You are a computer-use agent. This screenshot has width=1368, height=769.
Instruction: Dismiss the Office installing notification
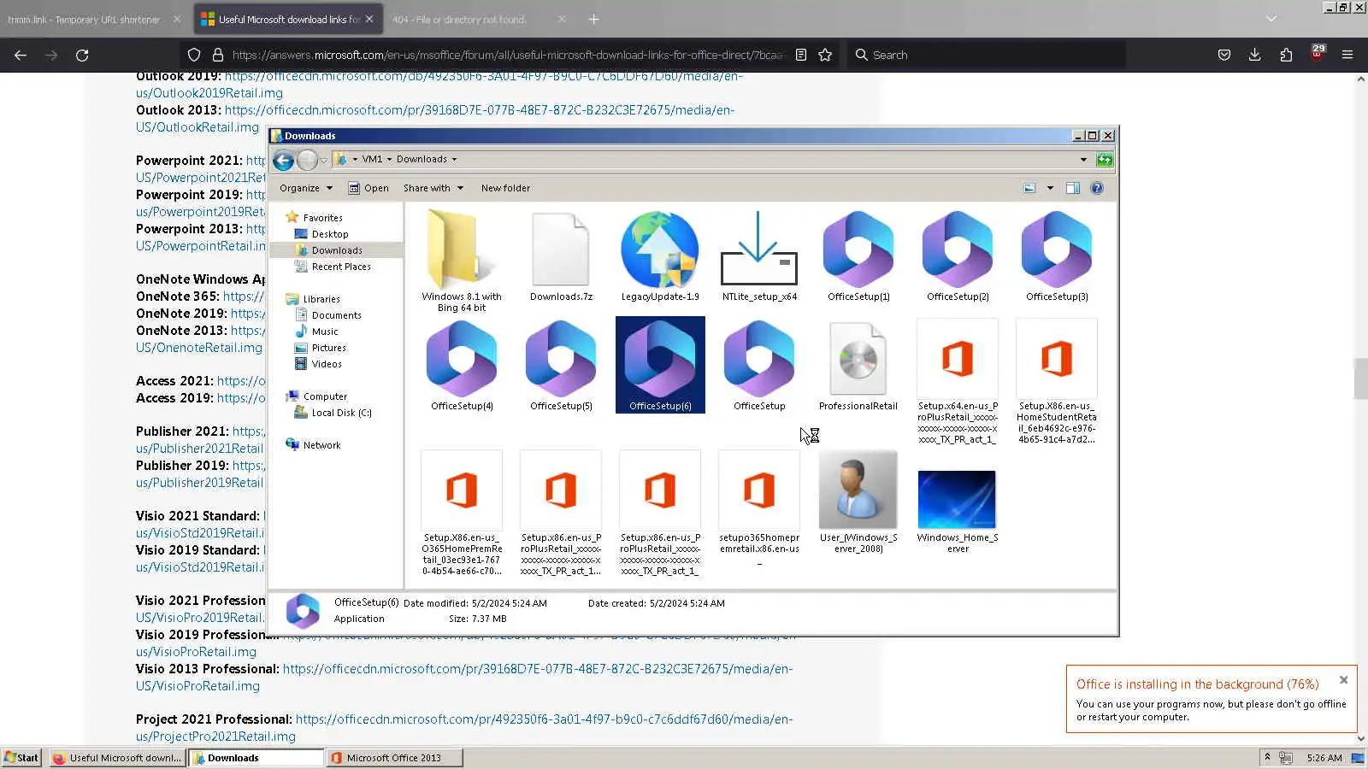click(x=1343, y=680)
